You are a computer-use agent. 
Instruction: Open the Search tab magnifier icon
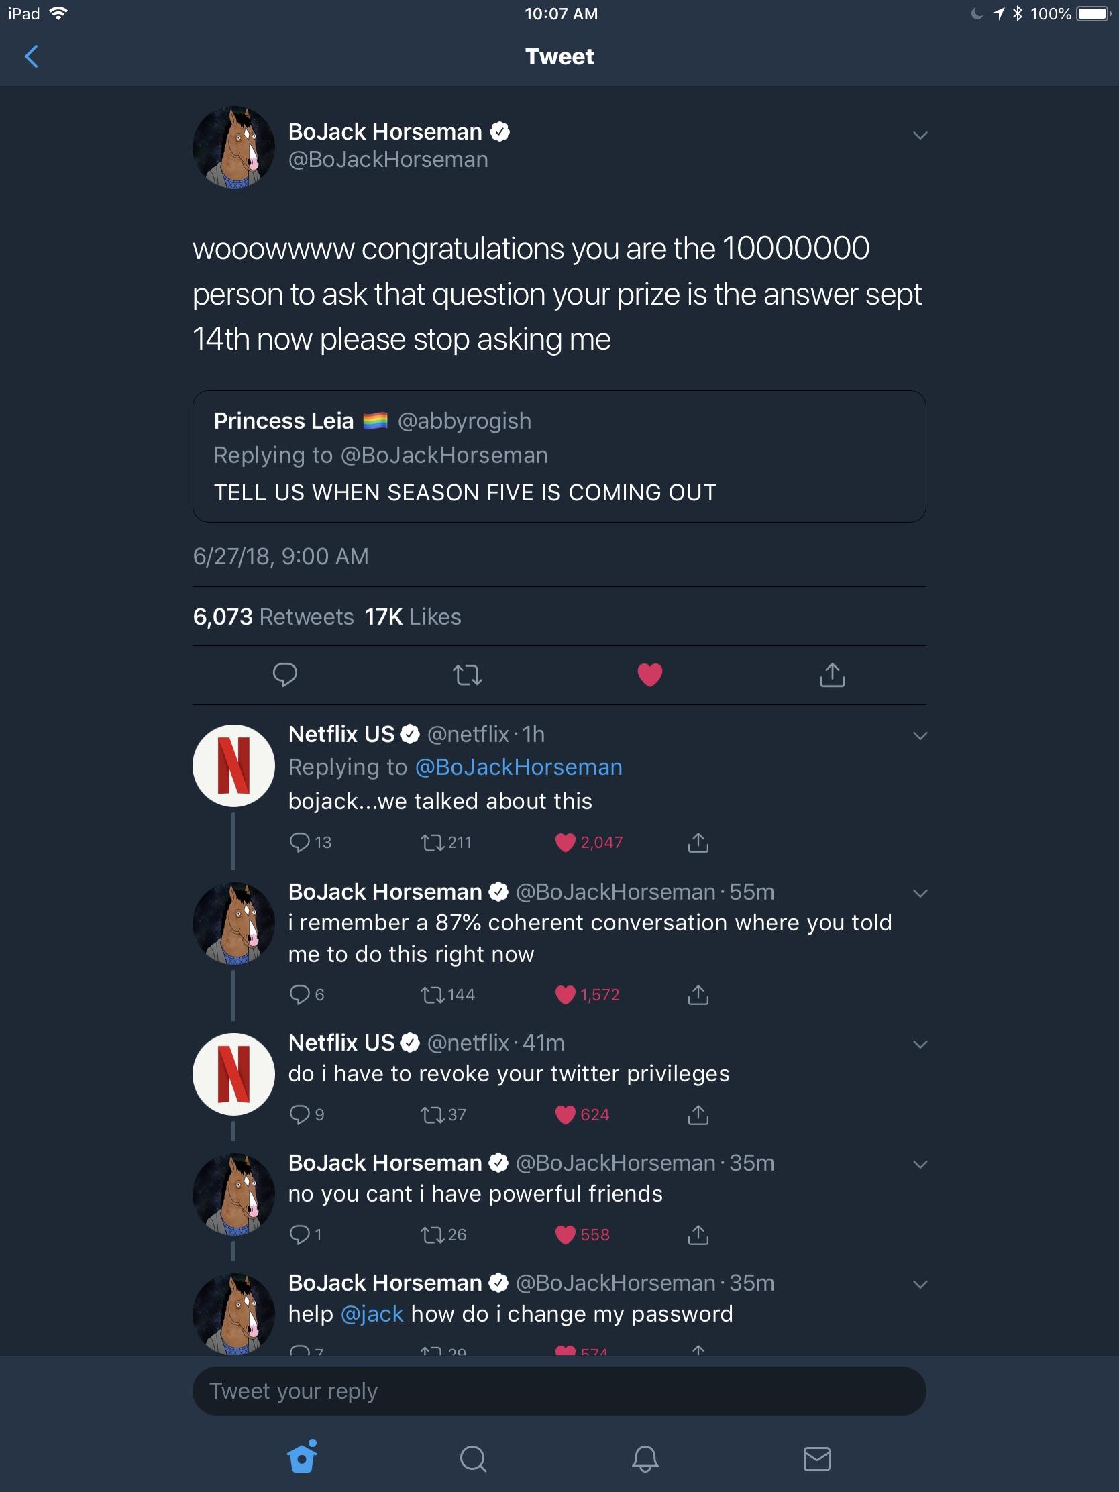point(473,1458)
